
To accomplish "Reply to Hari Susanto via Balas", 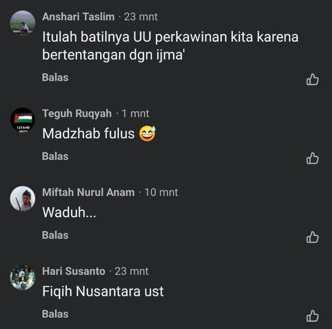I will 55,314.
